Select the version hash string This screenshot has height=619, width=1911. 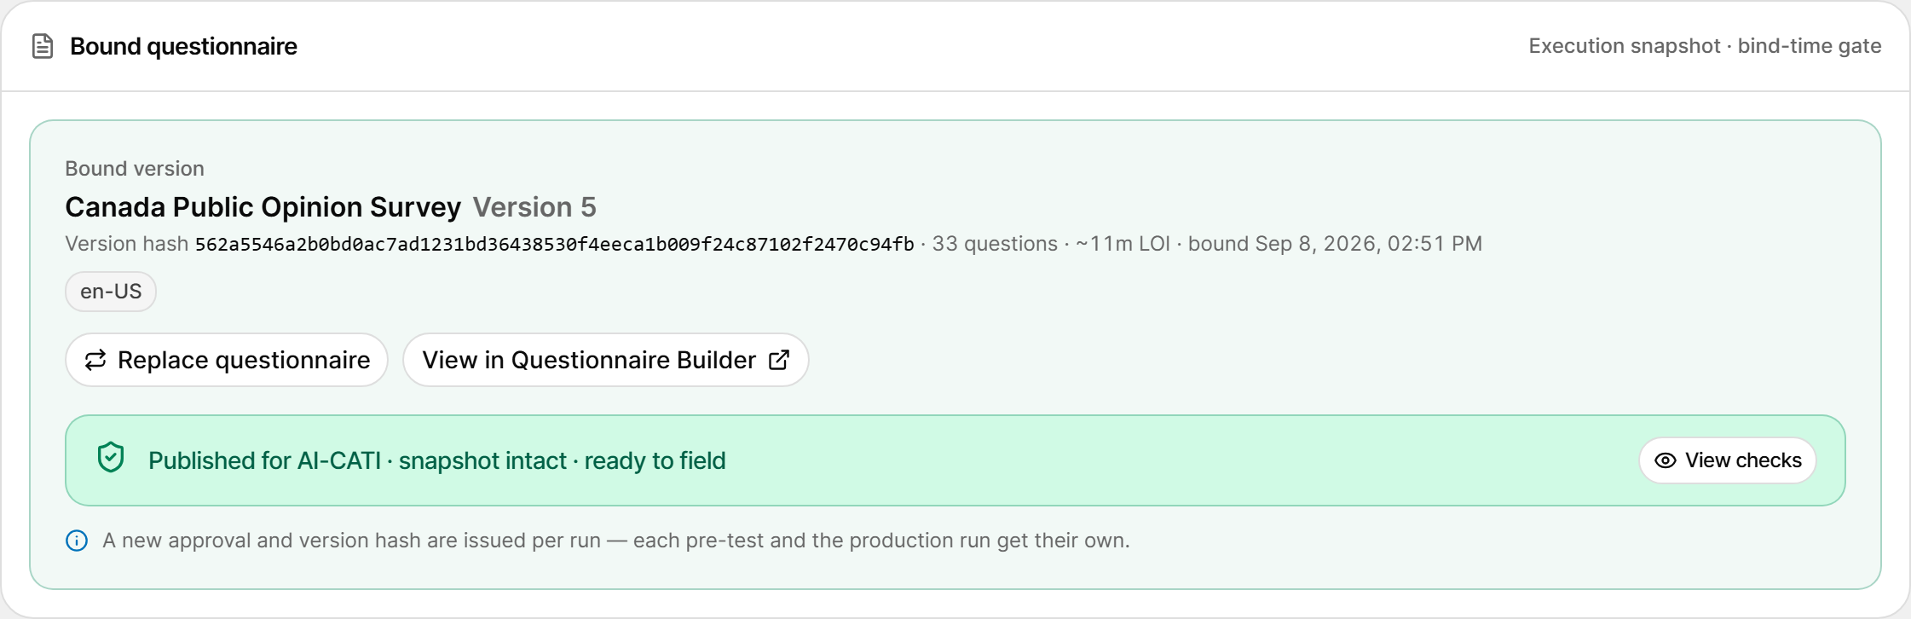point(554,244)
